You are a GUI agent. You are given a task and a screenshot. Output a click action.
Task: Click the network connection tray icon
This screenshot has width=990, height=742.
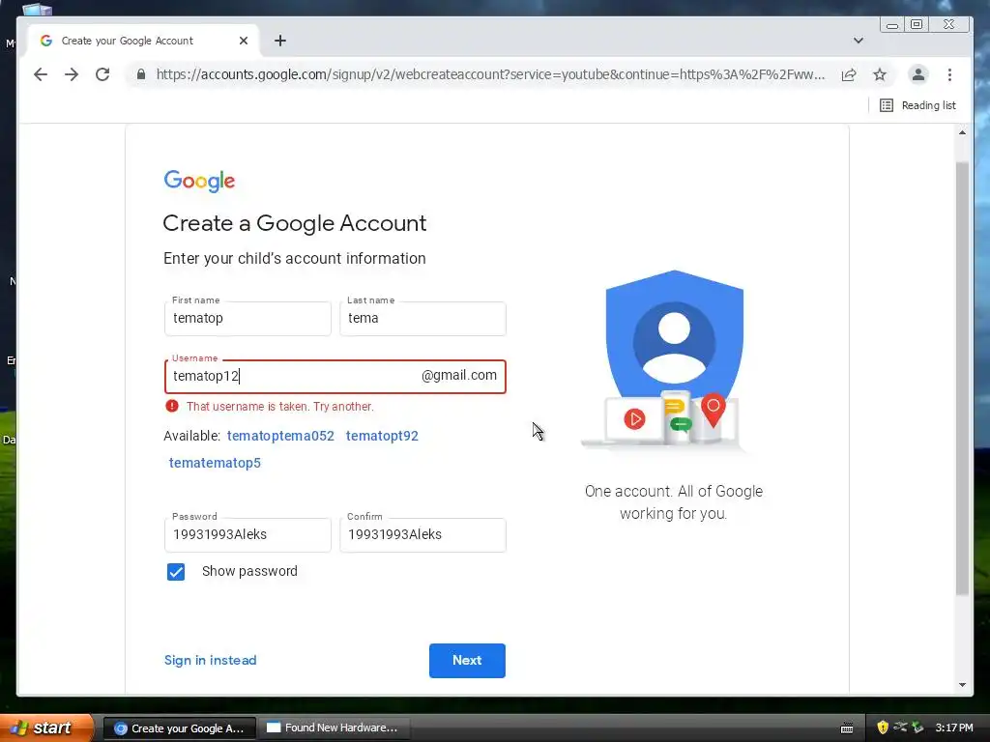click(900, 728)
